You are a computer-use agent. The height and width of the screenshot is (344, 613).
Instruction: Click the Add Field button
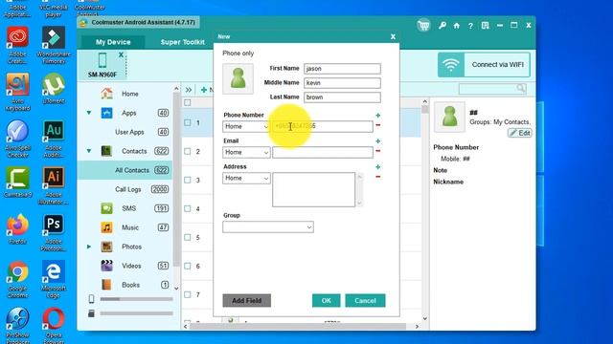coord(247,301)
